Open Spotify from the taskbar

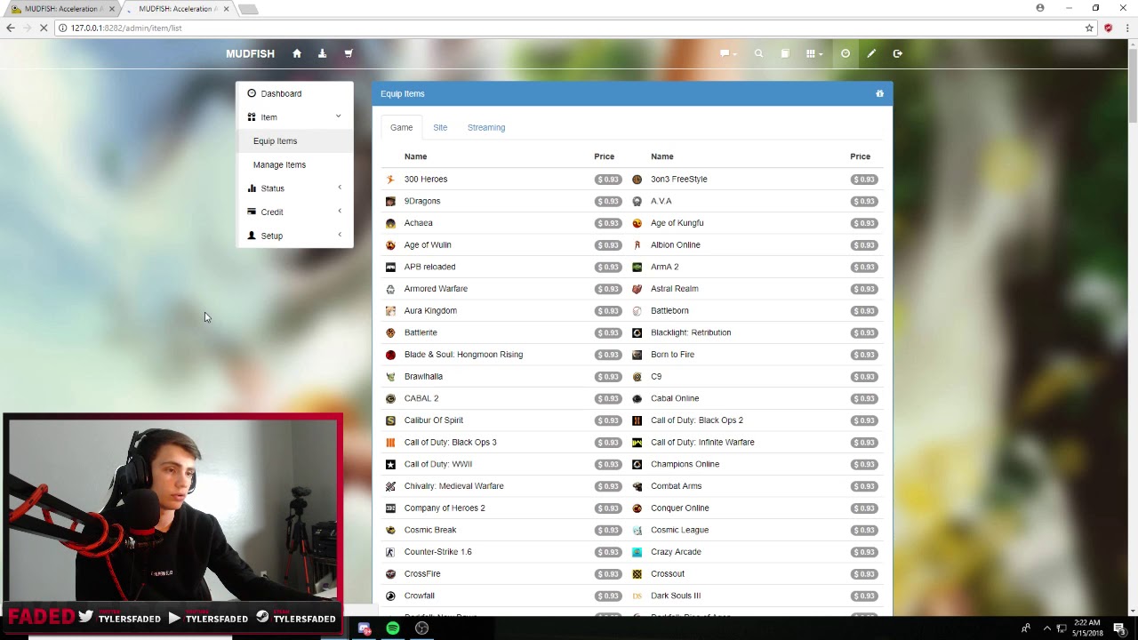click(393, 628)
